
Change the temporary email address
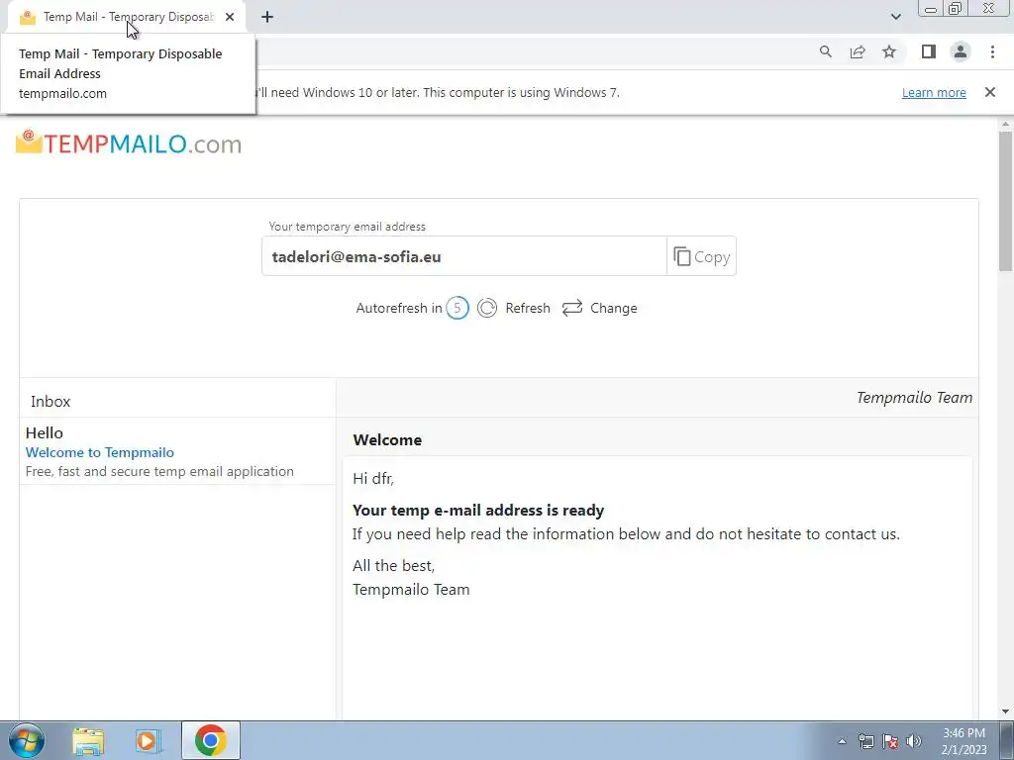tap(613, 309)
